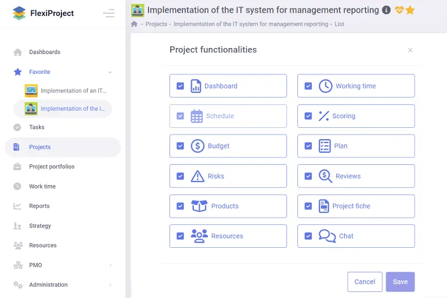Uncheck the Dashboard functionality checkbox

(x=180, y=86)
